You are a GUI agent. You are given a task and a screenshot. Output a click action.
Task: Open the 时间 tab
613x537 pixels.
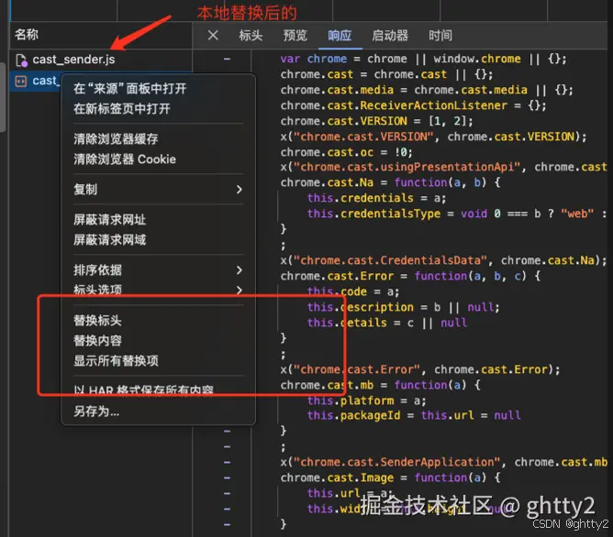click(x=440, y=36)
